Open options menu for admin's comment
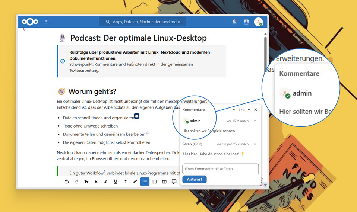 (254, 121)
